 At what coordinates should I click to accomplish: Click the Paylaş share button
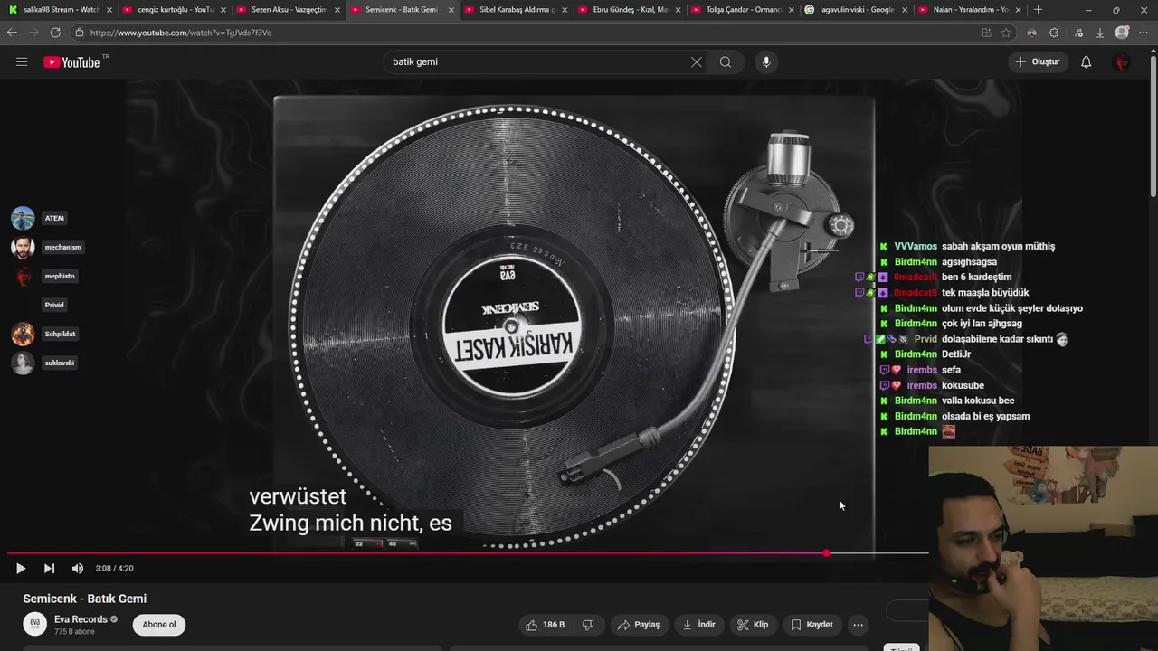(639, 625)
